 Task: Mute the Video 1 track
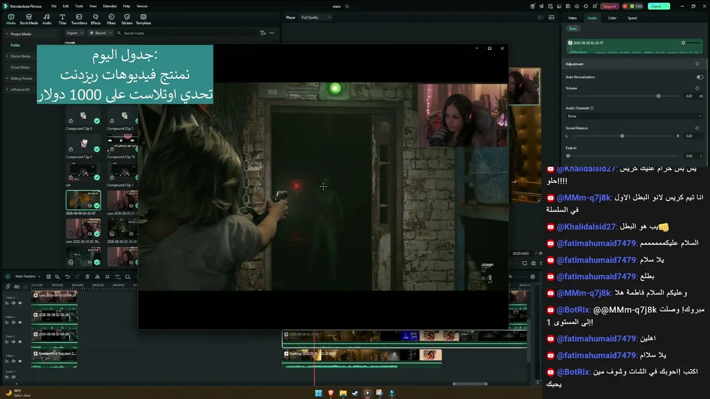tap(13, 361)
